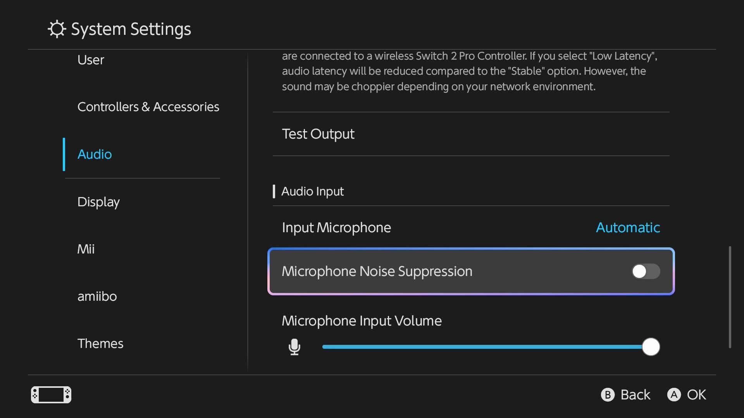Click the microphone icon beside the volume slider
Image resolution: width=744 pixels, height=418 pixels.
coord(294,347)
